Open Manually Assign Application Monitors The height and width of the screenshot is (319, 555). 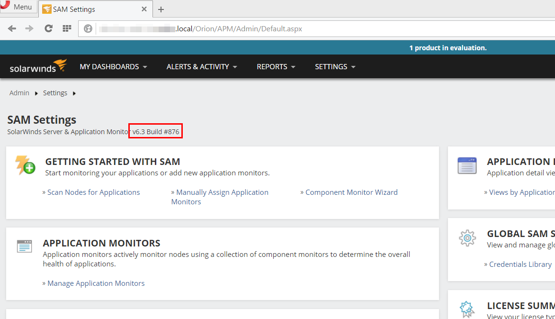[220, 197]
